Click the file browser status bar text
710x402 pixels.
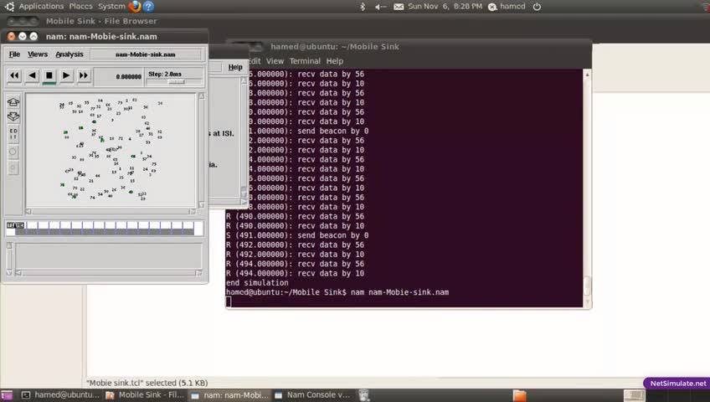[x=147, y=383]
